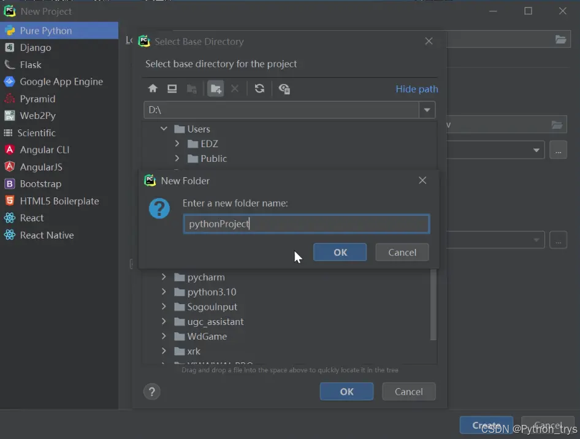
Task: Select Web2Py project type
Action: [x=59, y=116]
